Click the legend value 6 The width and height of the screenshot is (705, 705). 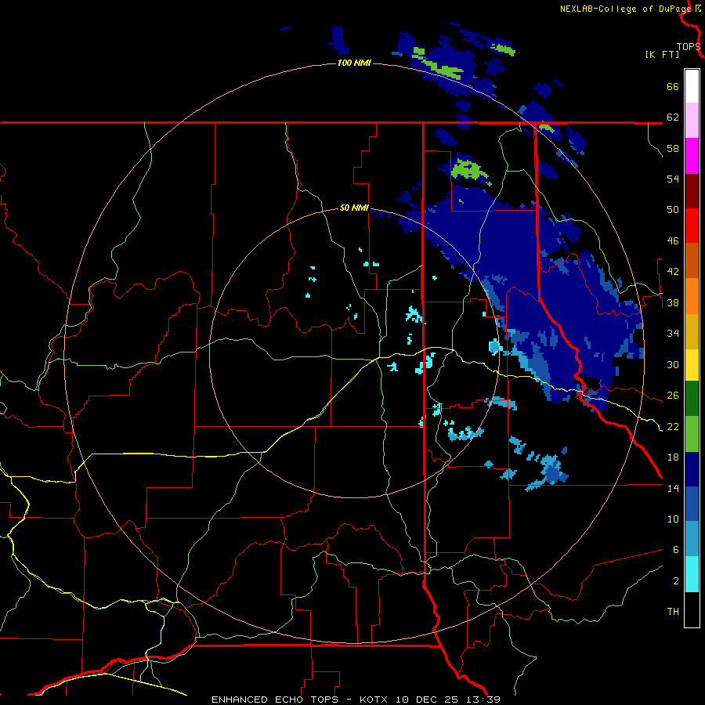(x=675, y=549)
